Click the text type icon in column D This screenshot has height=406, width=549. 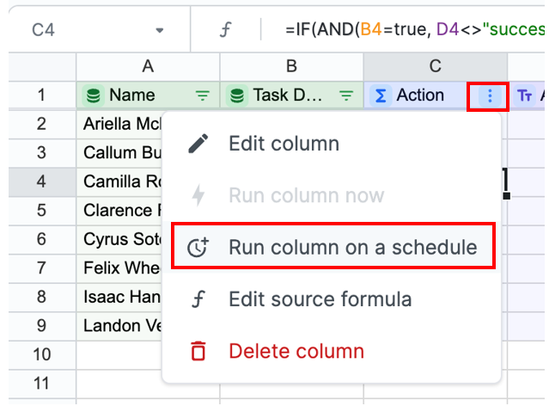[524, 95]
